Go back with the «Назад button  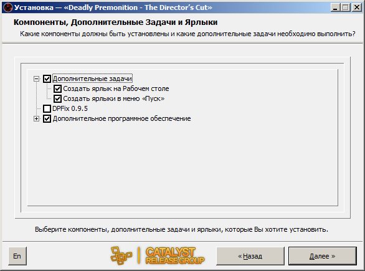pyautogui.click(x=250, y=256)
